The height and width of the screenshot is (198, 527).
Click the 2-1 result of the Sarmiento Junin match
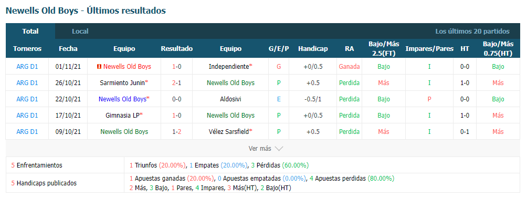(x=177, y=82)
